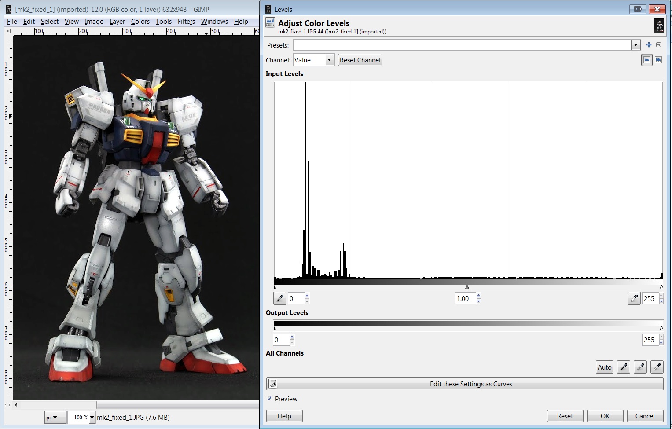Open the Presets dropdown list
672x429 pixels.
point(635,45)
